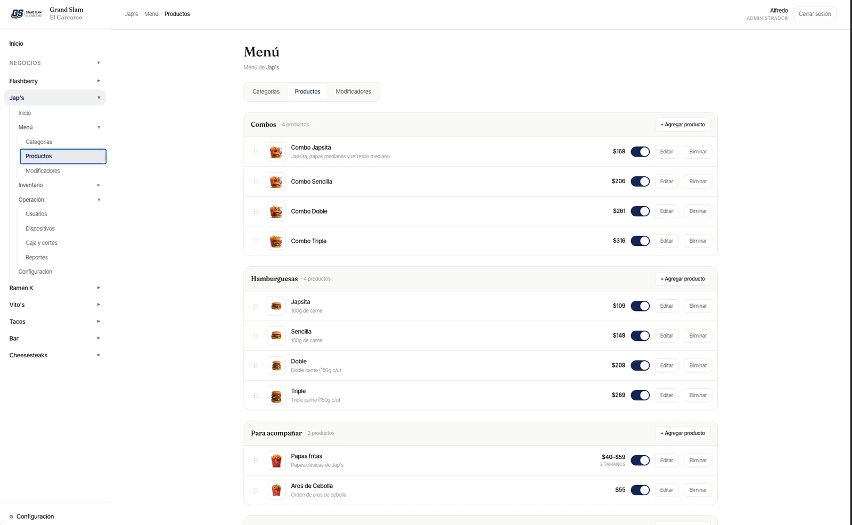Viewport: 852px width, 525px height.
Task: Grab the drag handle for Japsita burger
Action: pyautogui.click(x=256, y=306)
